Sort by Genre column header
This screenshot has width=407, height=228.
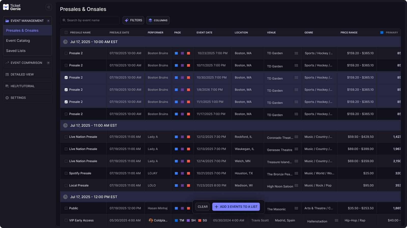click(x=309, y=32)
